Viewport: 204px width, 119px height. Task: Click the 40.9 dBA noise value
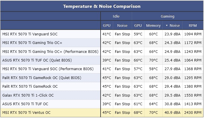pyautogui.click(x=172, y=113)
